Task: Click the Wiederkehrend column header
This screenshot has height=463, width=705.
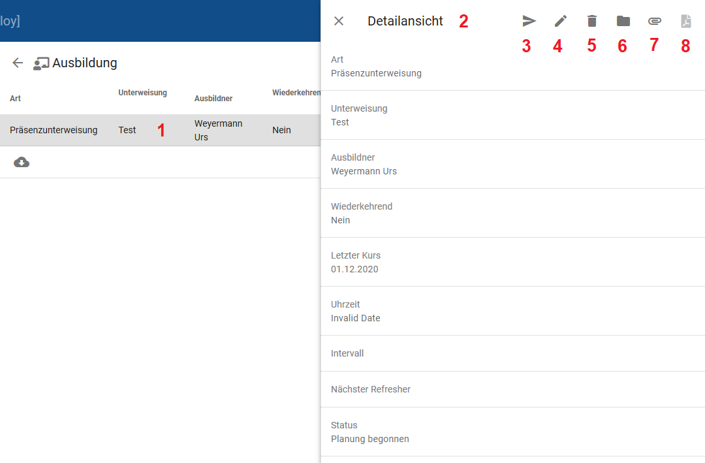Action: tap(296, 93)
